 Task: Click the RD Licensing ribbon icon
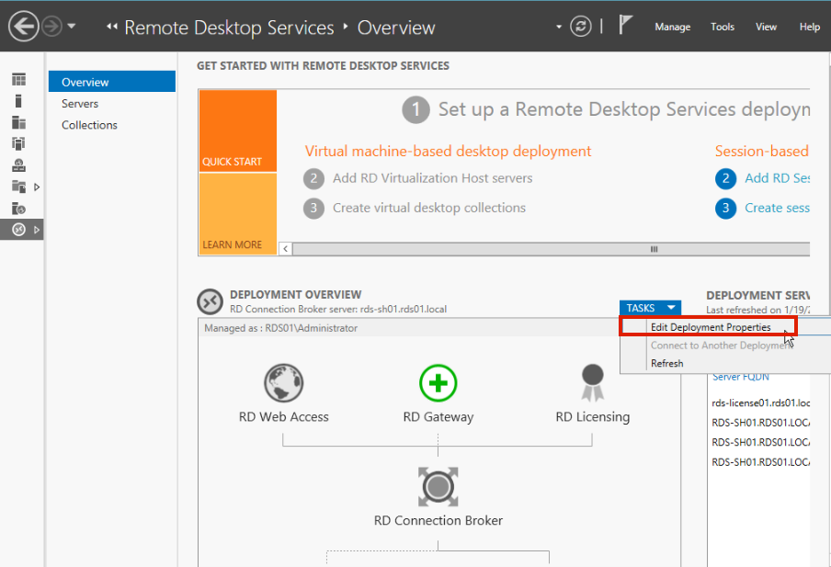click(592, 380)
